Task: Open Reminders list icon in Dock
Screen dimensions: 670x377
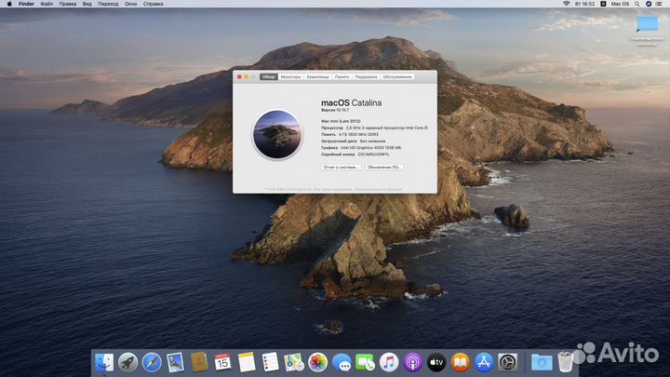Action: (270, 362)
